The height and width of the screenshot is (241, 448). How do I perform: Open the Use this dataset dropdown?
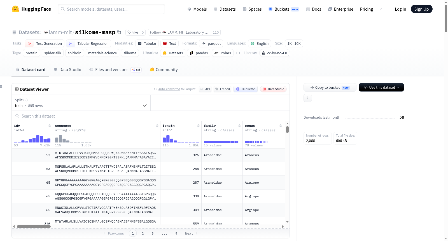[381, 87]
